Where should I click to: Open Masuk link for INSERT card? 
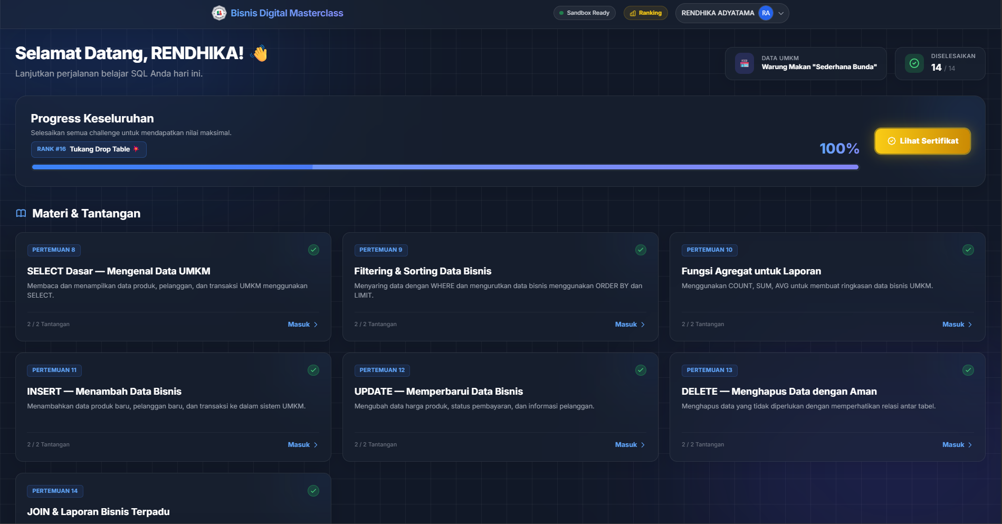(x=303, y=445)
